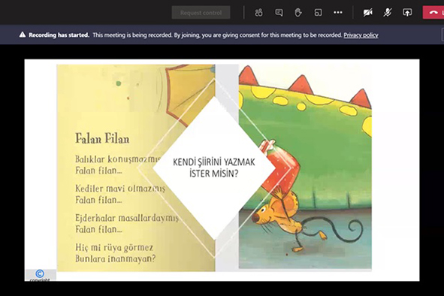444x296 pixels.
Task: Click the Request control button
Action: pyautogui.click(x=201, y=13)
